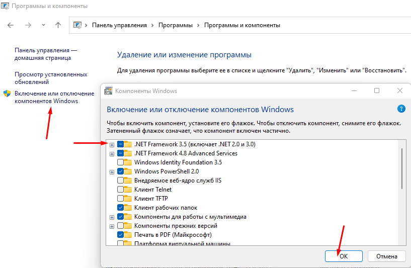The image size is (411, 268).
Task: Click folder icon of Клиент Telnet
Action: 128,190
